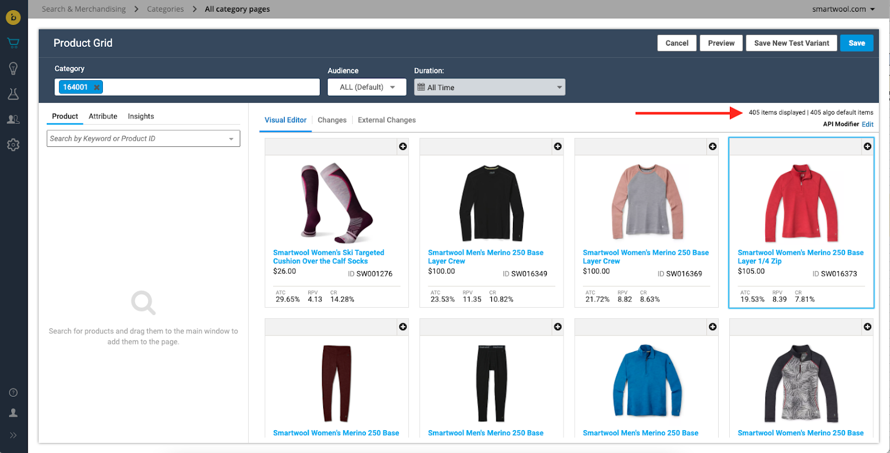Click the 405 items displayed count text

pyautogui.click(x=777, y=112)
